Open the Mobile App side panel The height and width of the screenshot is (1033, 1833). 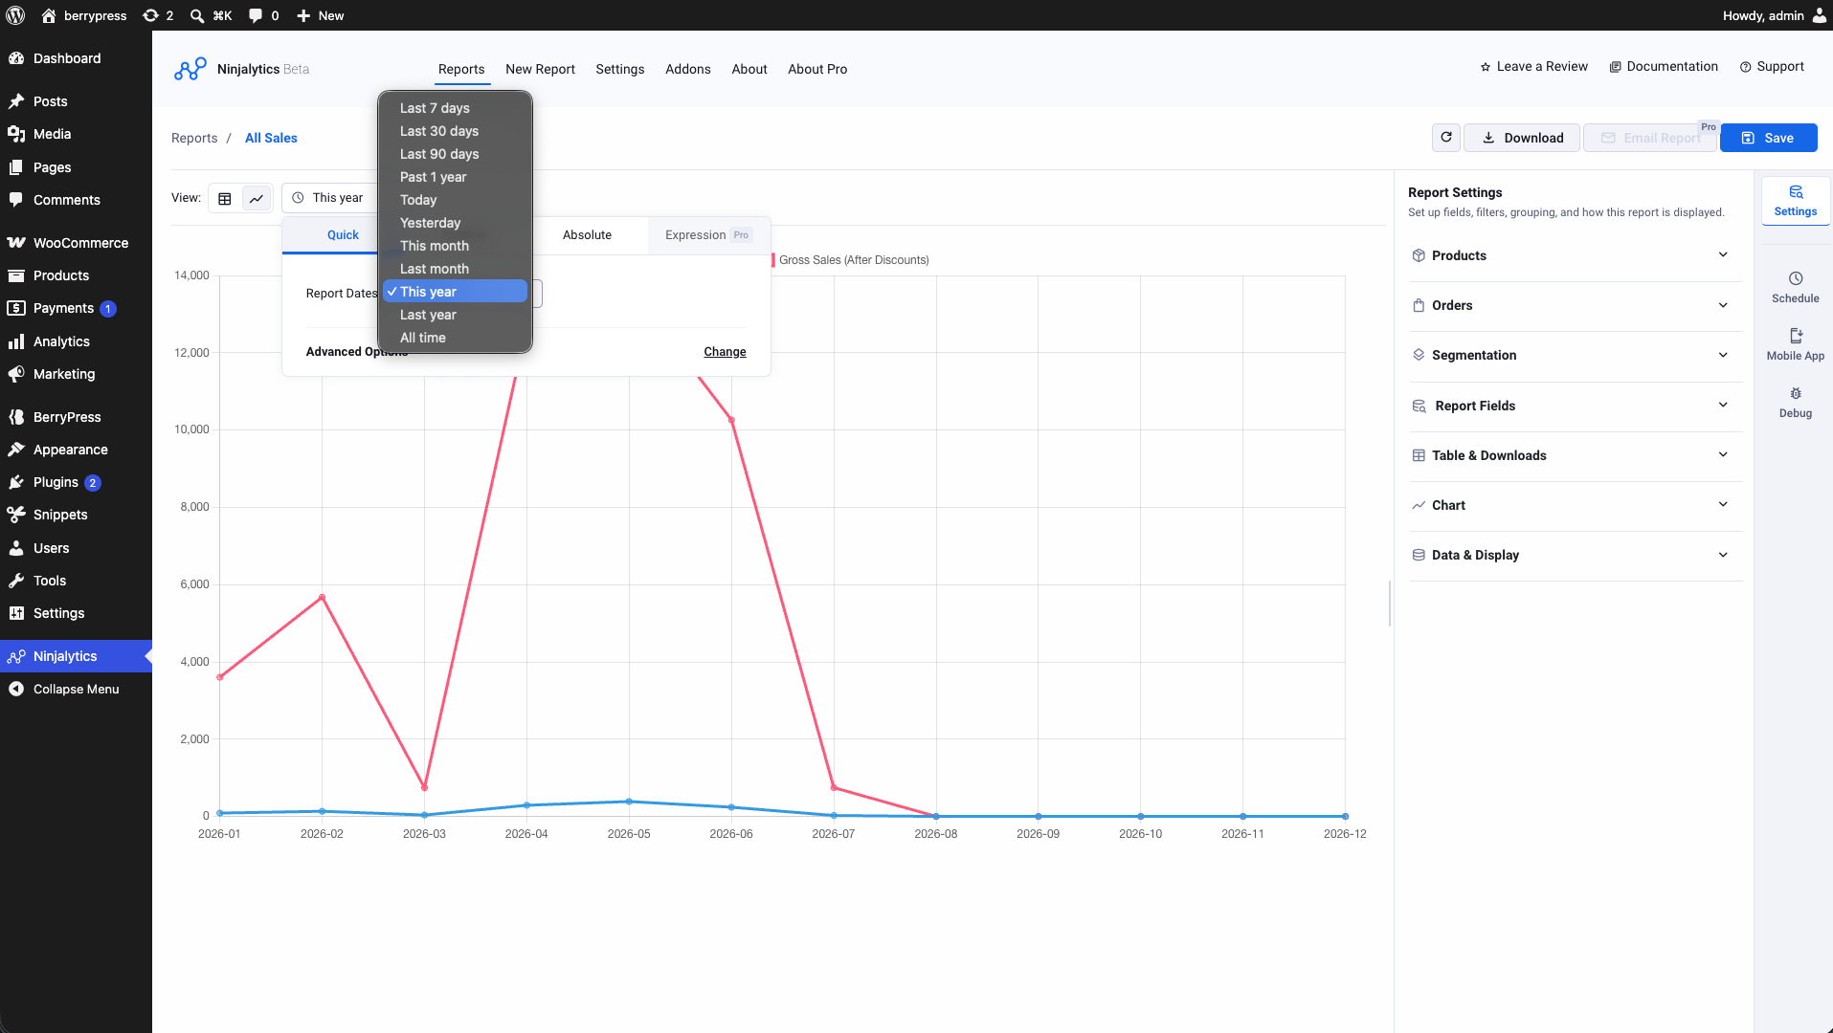(x=1795, y=344)
